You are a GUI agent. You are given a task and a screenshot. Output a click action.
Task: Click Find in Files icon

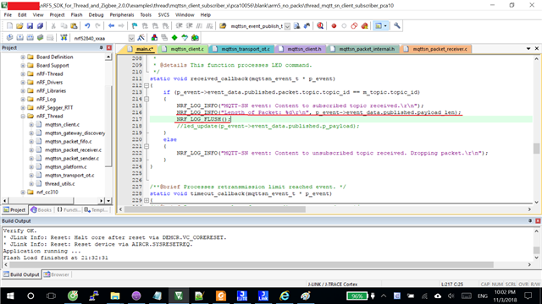click(223, 26)
